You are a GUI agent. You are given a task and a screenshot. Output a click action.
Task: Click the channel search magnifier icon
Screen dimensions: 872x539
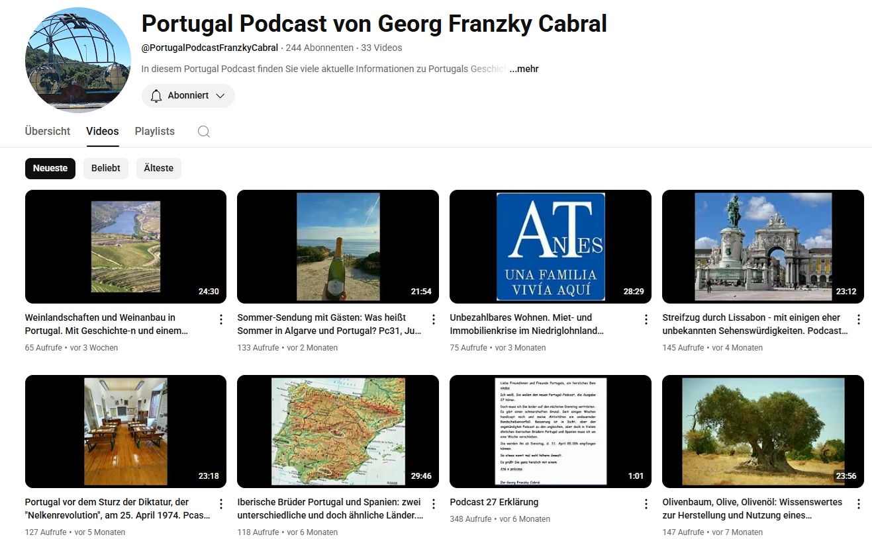[204, 132]
